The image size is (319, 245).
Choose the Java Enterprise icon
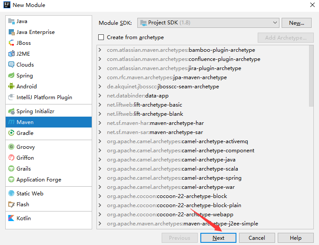point(11,32)
